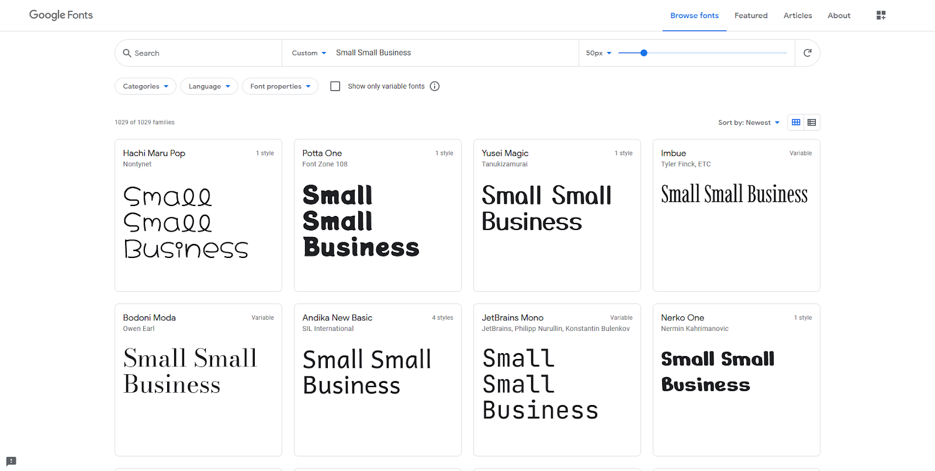The height and width of the screenshot is (471, 935).
Task: Open the Featured tab
Action: (x=751, y=16)
